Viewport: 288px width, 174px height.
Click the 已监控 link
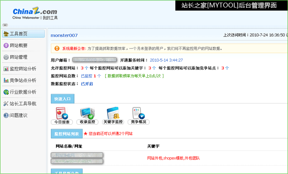pos(87,76)
